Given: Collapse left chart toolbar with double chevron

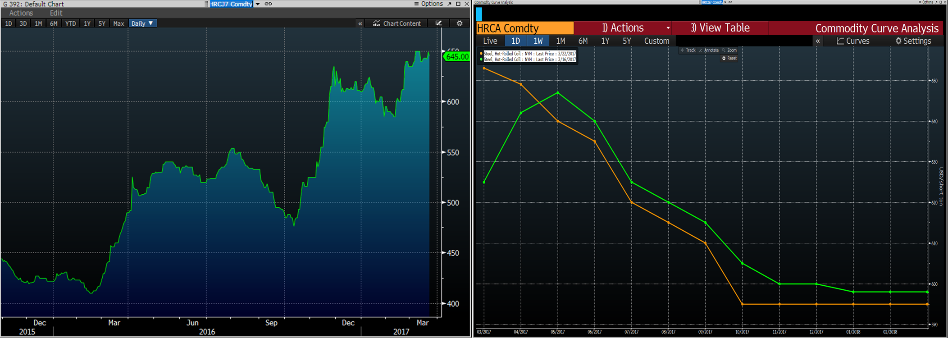Looking at the screenshot, I should point(360,23).
